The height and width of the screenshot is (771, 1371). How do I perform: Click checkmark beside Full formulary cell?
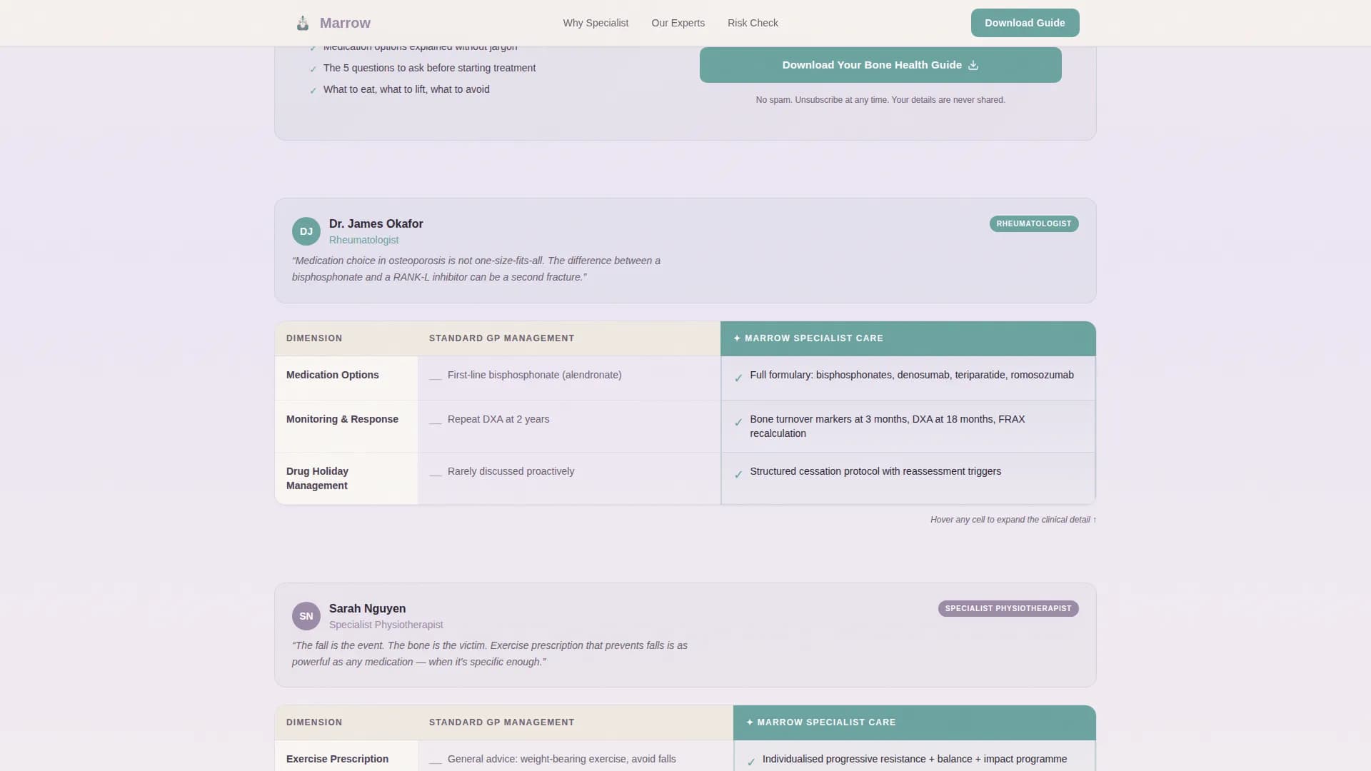pos(738,378)
